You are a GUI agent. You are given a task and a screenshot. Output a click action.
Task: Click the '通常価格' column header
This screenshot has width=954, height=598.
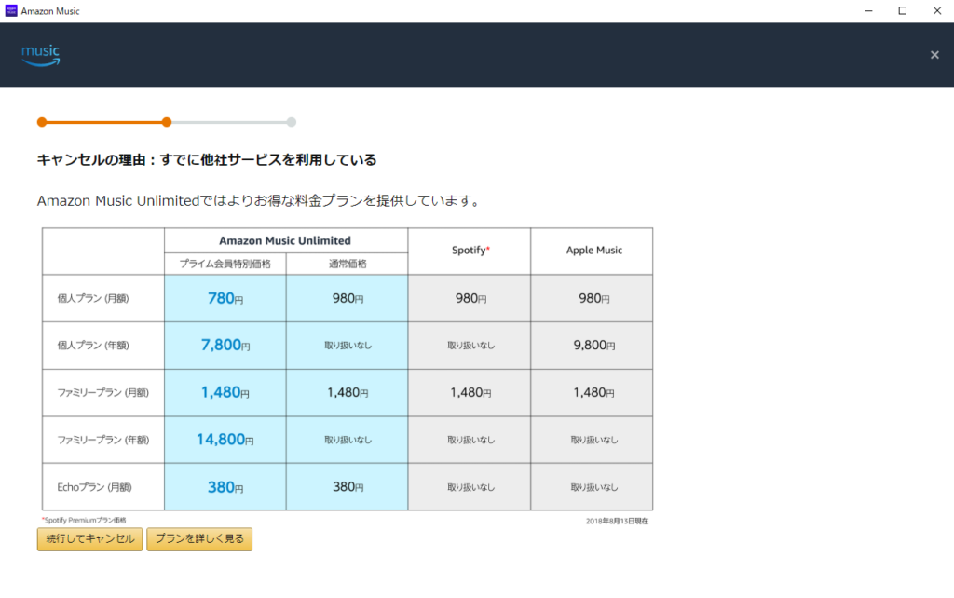tap(348, 264)
